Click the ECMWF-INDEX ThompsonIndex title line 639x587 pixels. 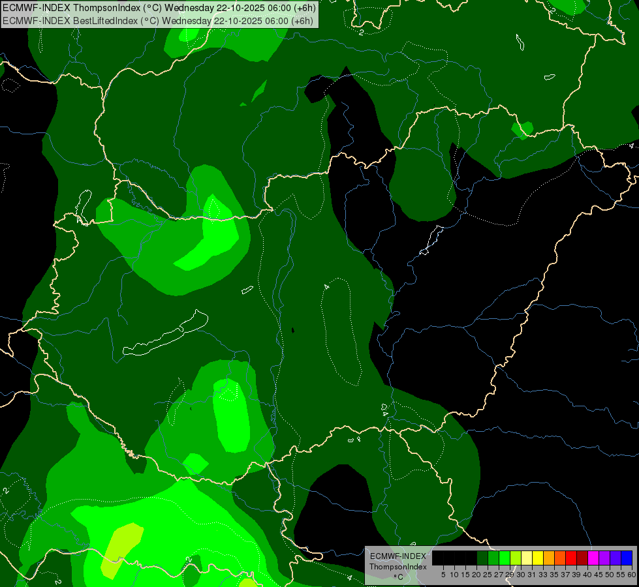tap(159, 8)
